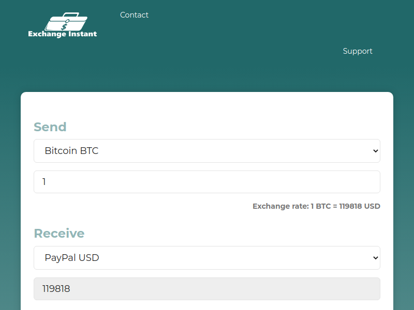The image size is (414, 310).
Task: Click the Receive section heading
Action: pos(59,234)
